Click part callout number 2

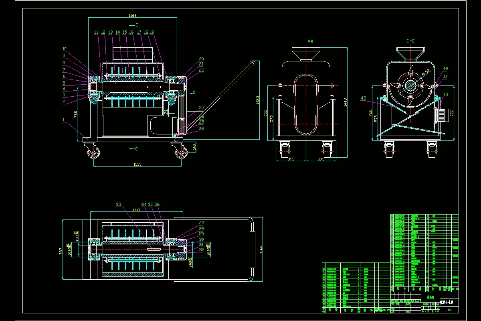coord(64,102)
